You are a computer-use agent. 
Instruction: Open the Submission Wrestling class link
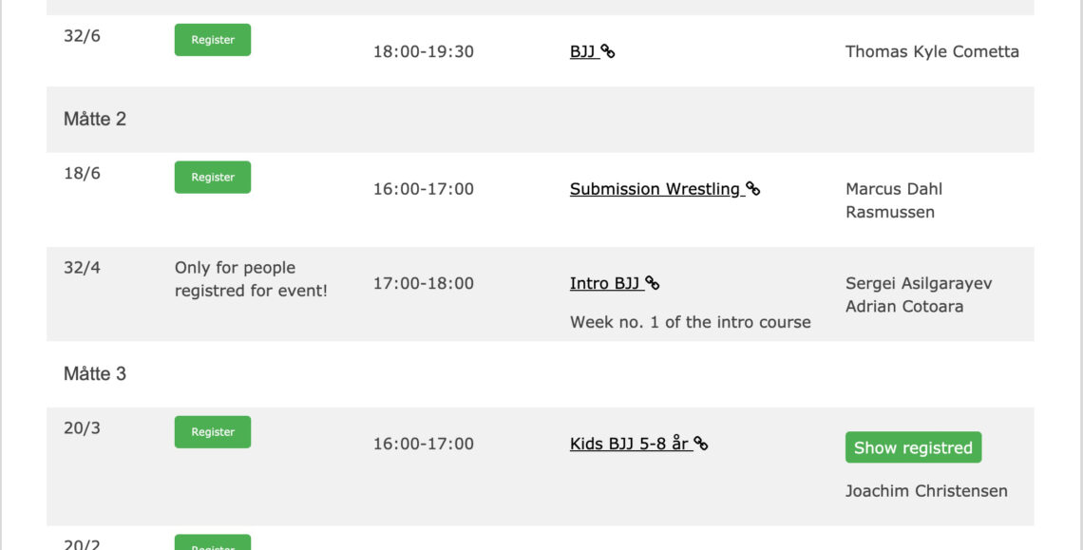click(x=656, y=189)
